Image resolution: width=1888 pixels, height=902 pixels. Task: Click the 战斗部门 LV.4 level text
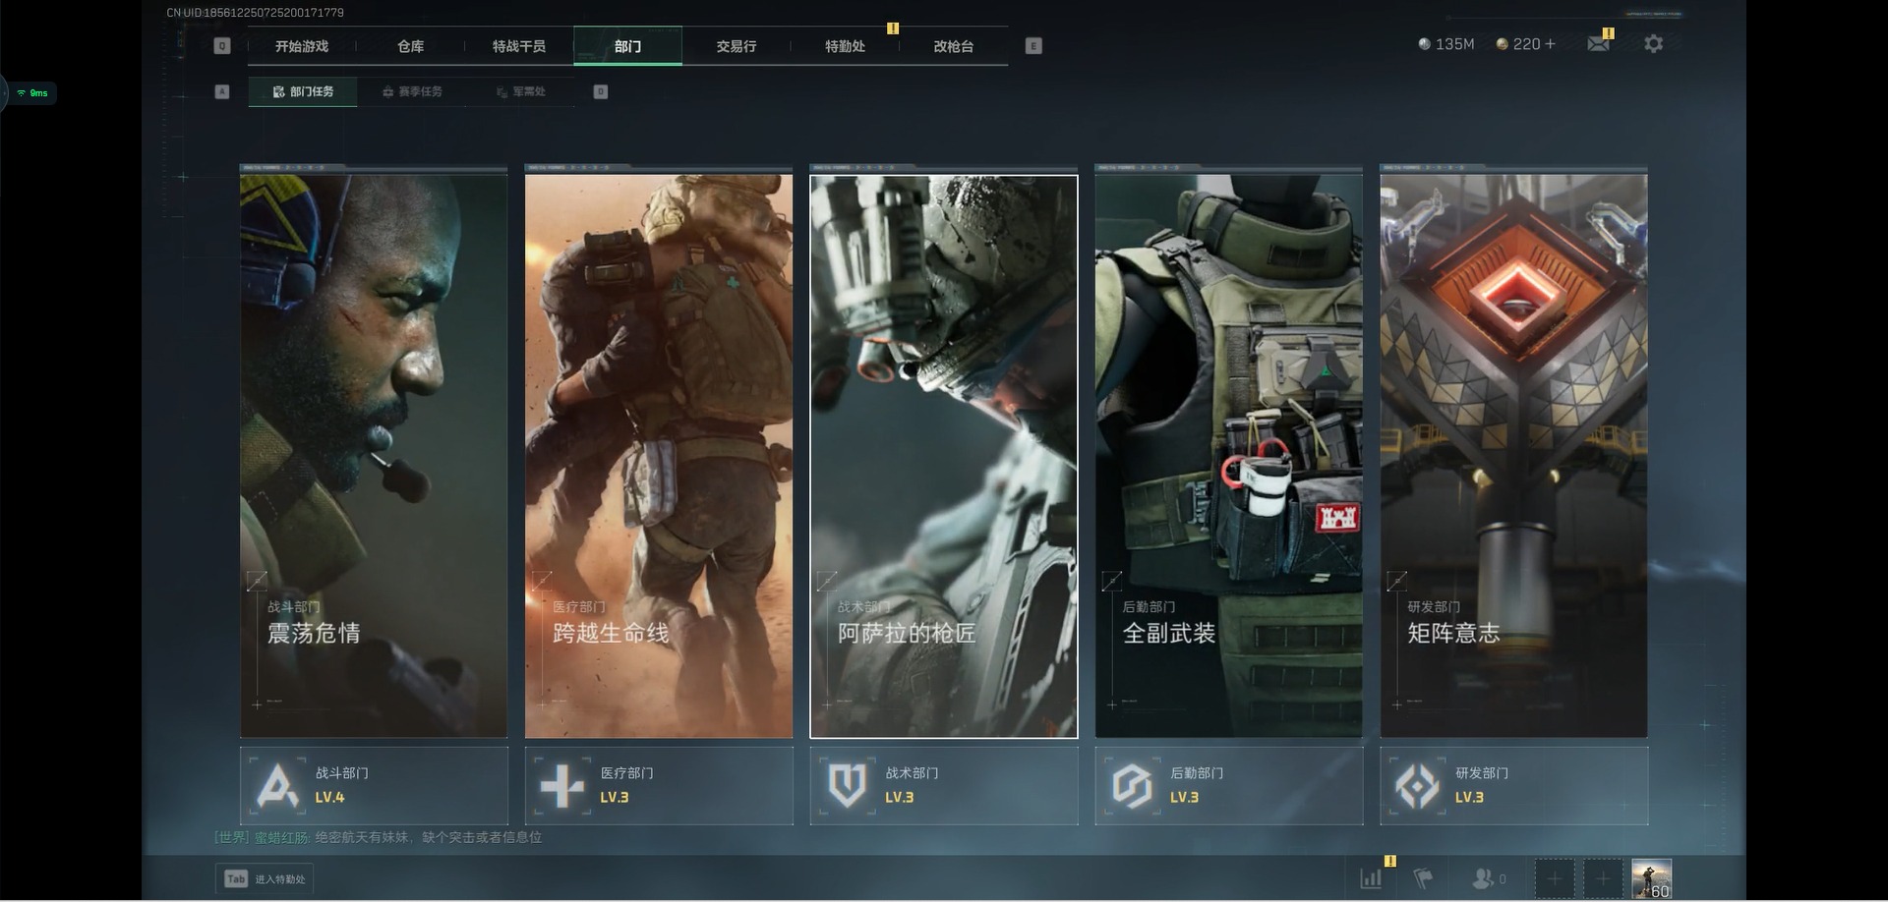pyautogui.click(x=329, y=798)
